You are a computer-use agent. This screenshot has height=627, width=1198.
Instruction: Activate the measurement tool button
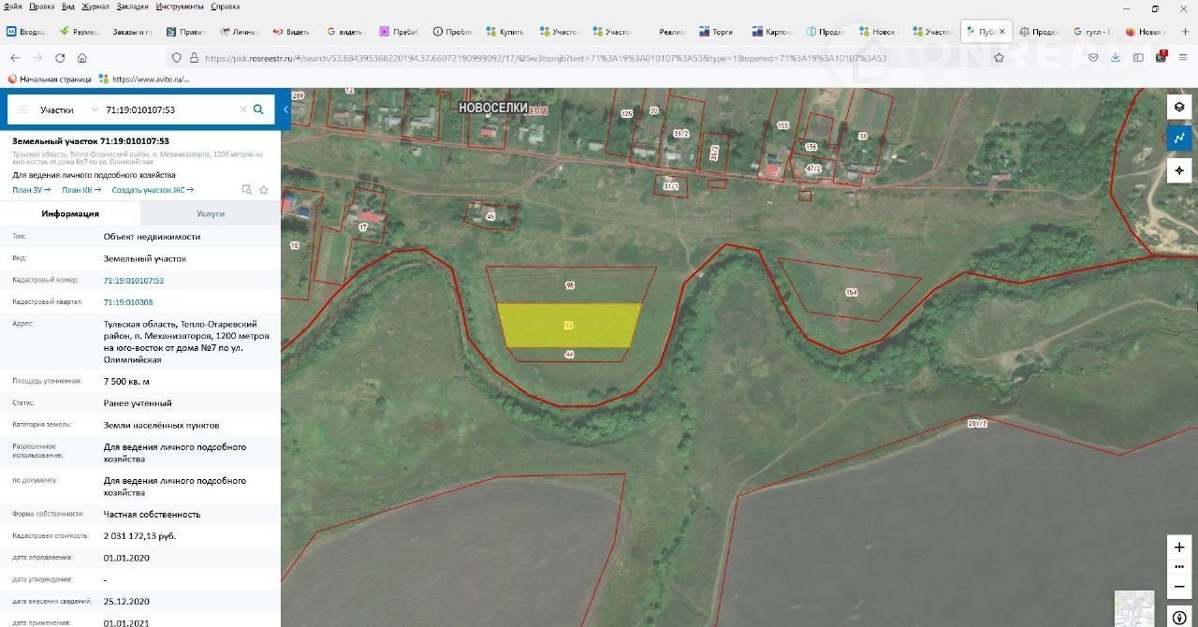pos(1179,139)
